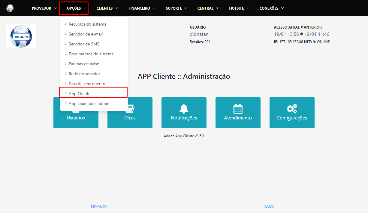Open the AJUDA link at the bottom
This screenshot has height=213, width=368.
(x=269, y=206)
